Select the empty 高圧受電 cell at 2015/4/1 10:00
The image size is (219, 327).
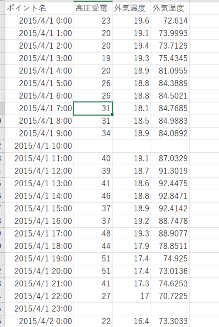click(93, 146)
